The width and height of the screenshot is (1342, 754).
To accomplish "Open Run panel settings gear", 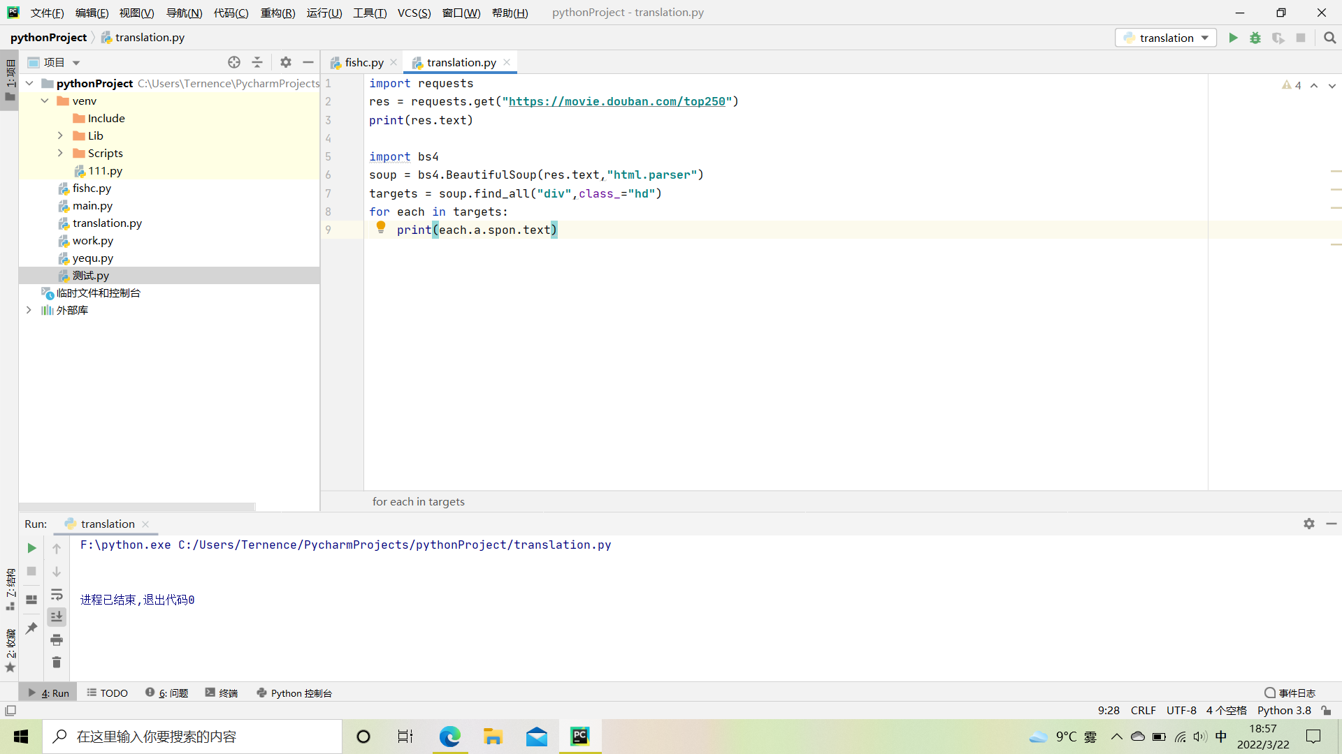I will (1309, 524).
